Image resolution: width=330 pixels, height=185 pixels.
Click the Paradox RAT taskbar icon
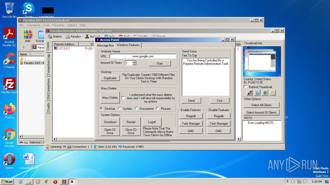(72, 182)
